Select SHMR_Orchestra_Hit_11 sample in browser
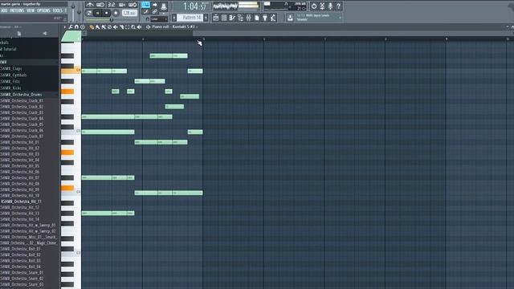Viewport: 514px width, 289px height. [21, 201]
